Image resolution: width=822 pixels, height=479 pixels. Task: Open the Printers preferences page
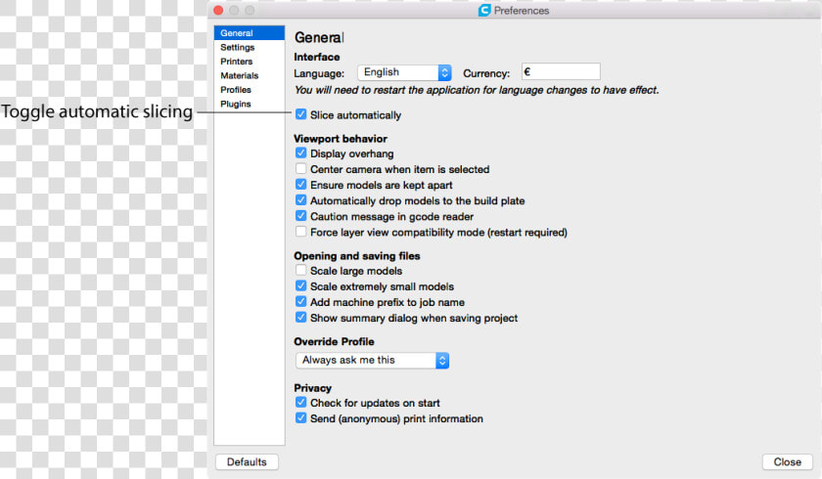click(x=249, y=62)
